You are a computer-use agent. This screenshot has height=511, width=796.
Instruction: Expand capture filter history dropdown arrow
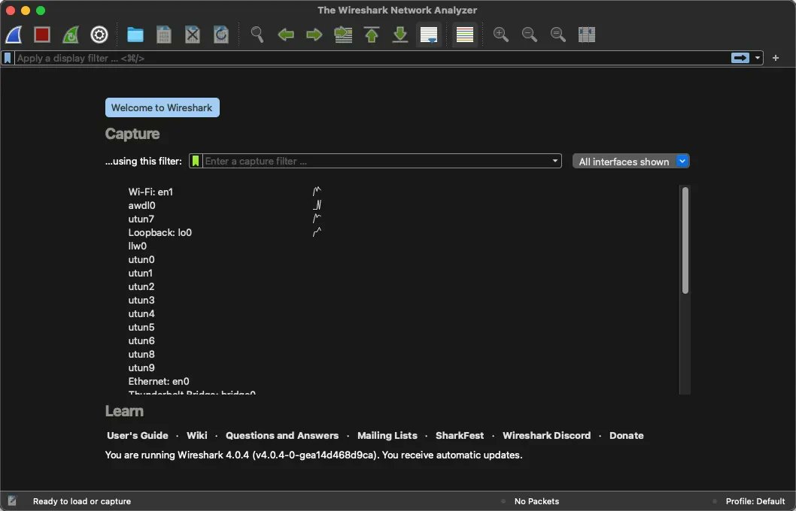coord(554,162)
